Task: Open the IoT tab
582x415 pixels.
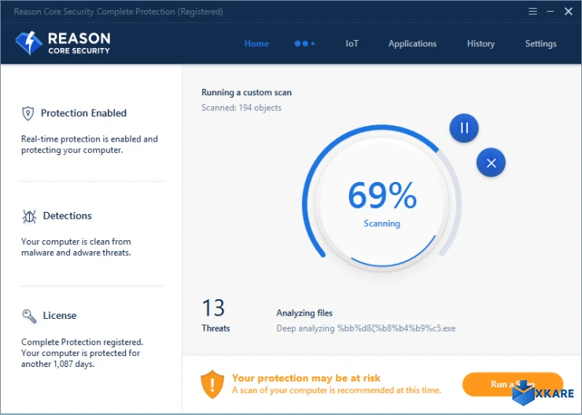Action: tap(352, 43)
